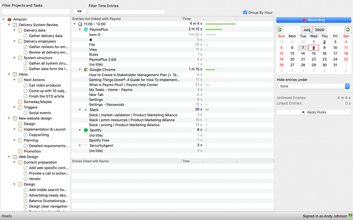353x220 pixels.
Task: Select the What is Paymo Plus? Chrome entry
Action: coord(124,85)
